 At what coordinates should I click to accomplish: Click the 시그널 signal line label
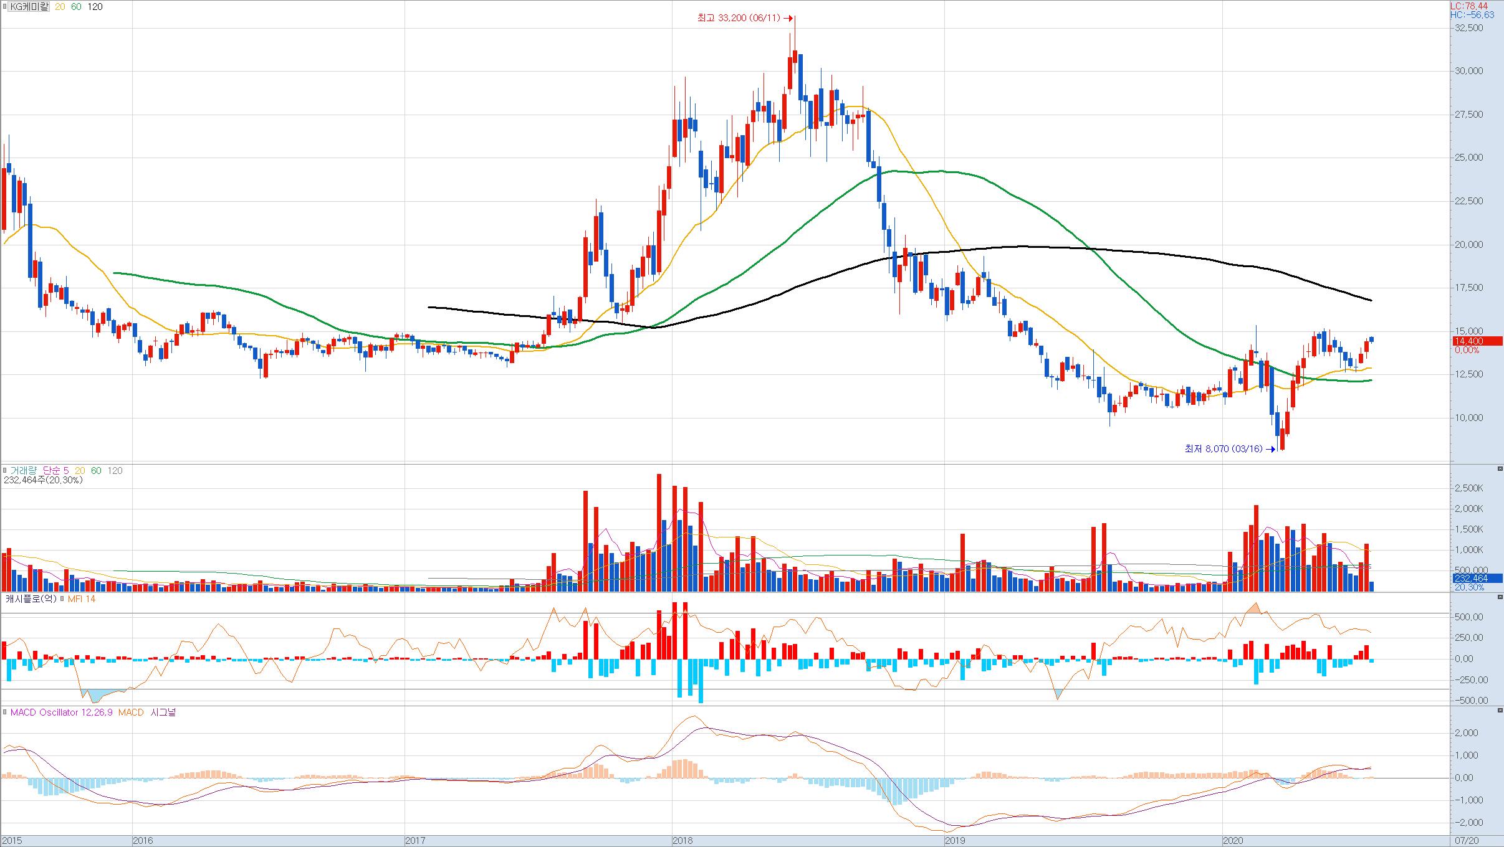pyautogui.click(x=163, y=712)
